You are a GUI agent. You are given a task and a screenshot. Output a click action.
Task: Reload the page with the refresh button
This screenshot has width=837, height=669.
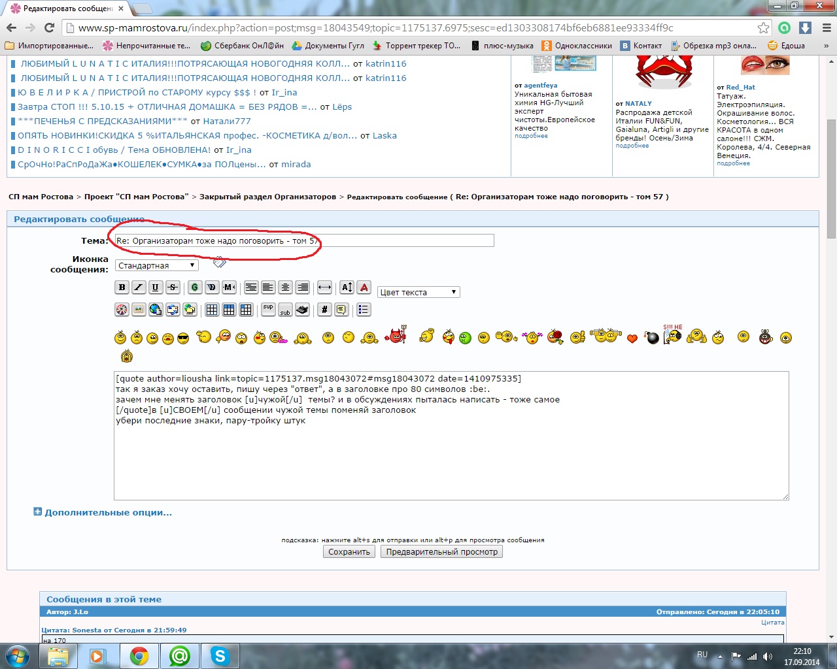click(49, 27)
